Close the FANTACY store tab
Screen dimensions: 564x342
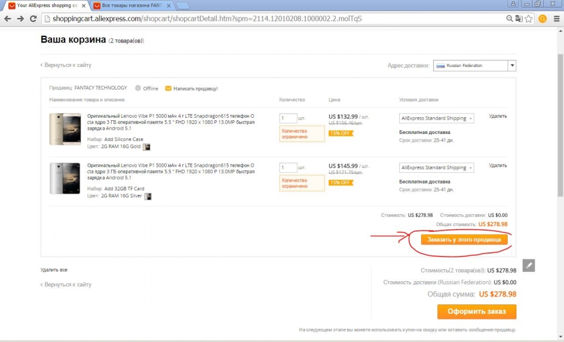click(x=169, y=6)
